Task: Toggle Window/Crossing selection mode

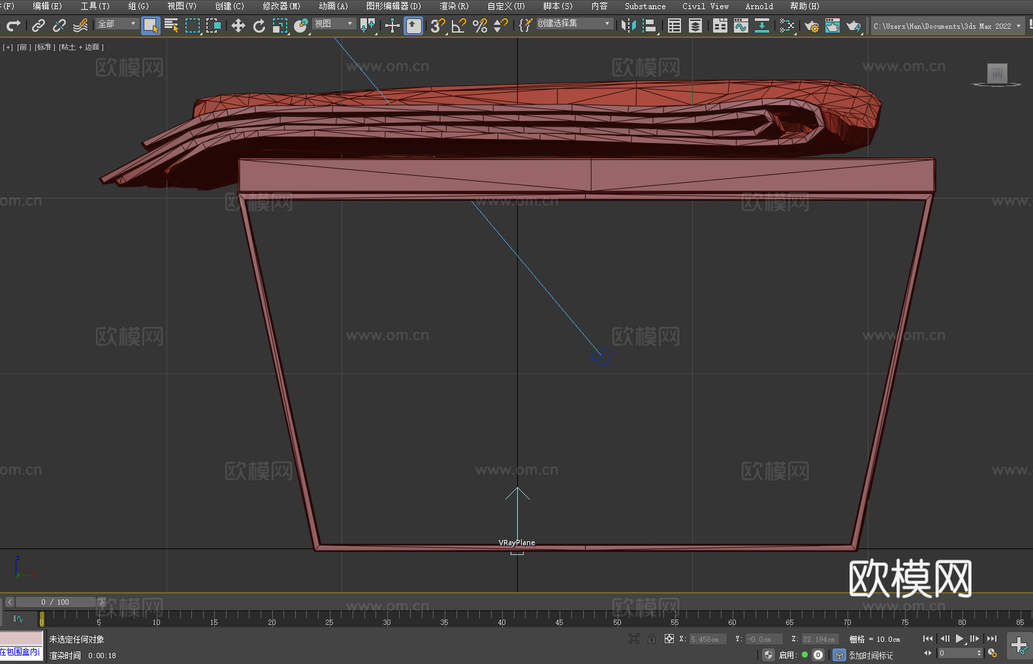Action: click(x=214, y=25)
